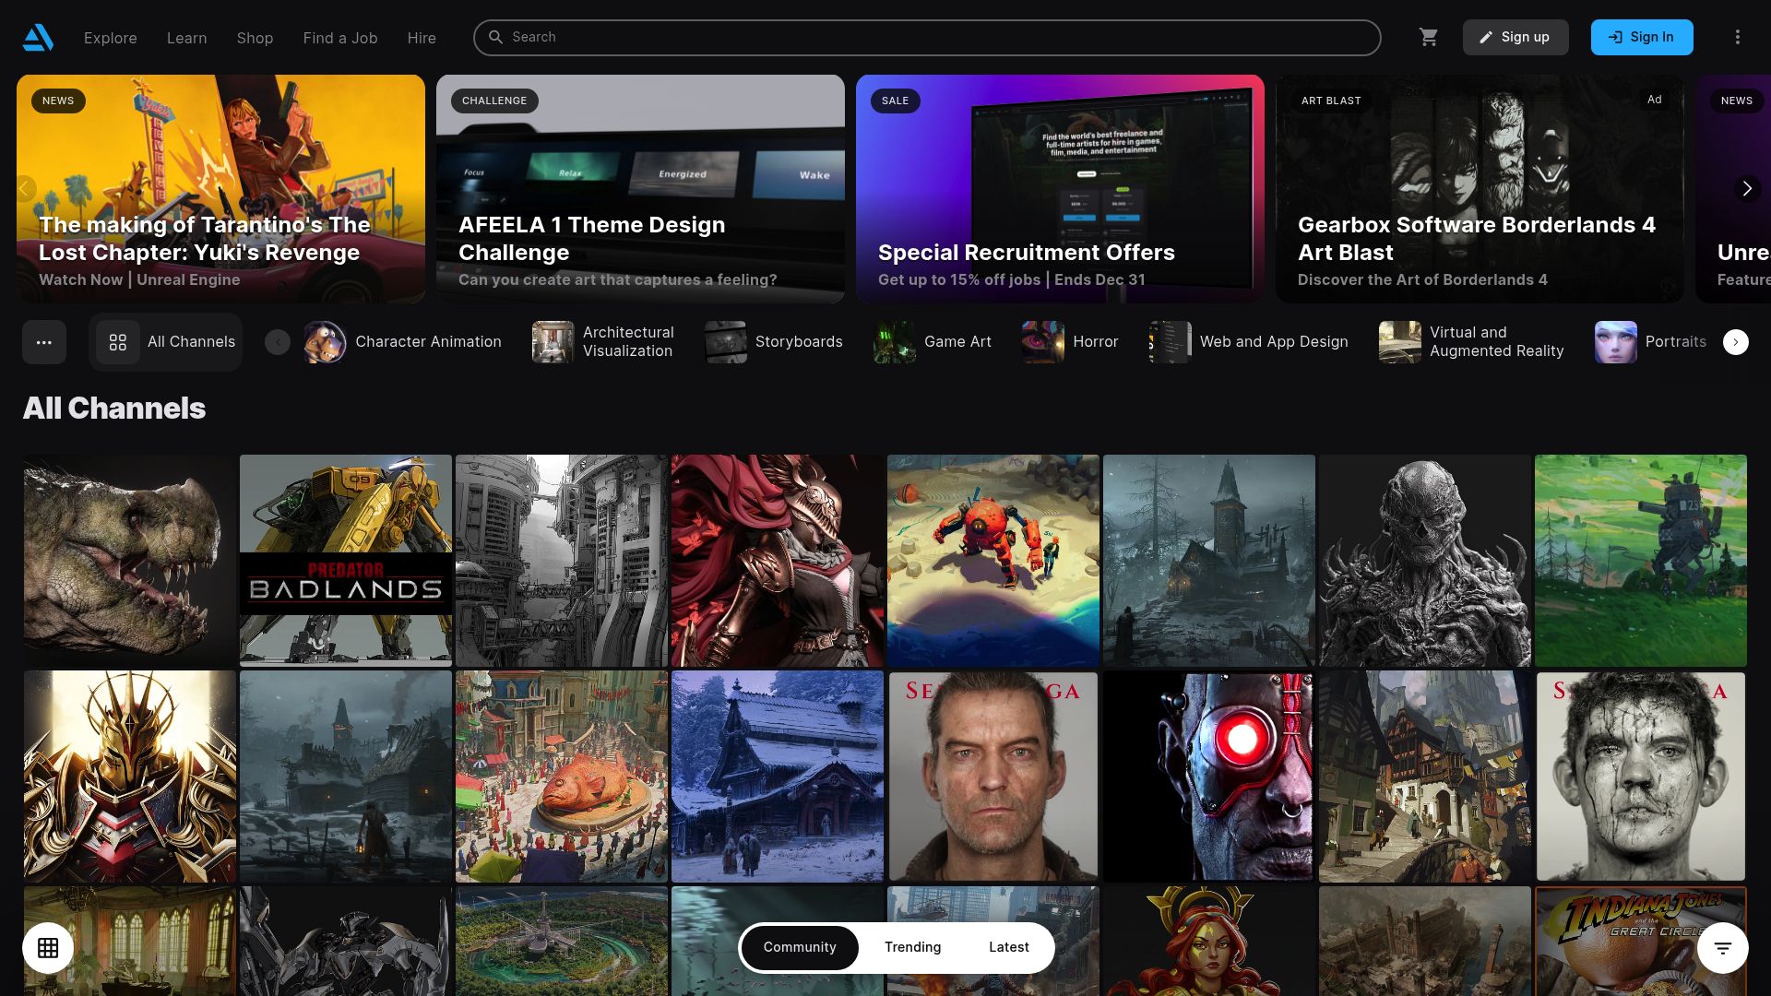Click the Game Art channel icon
This screenshot has width=1771, height=996.
point(894,342)
